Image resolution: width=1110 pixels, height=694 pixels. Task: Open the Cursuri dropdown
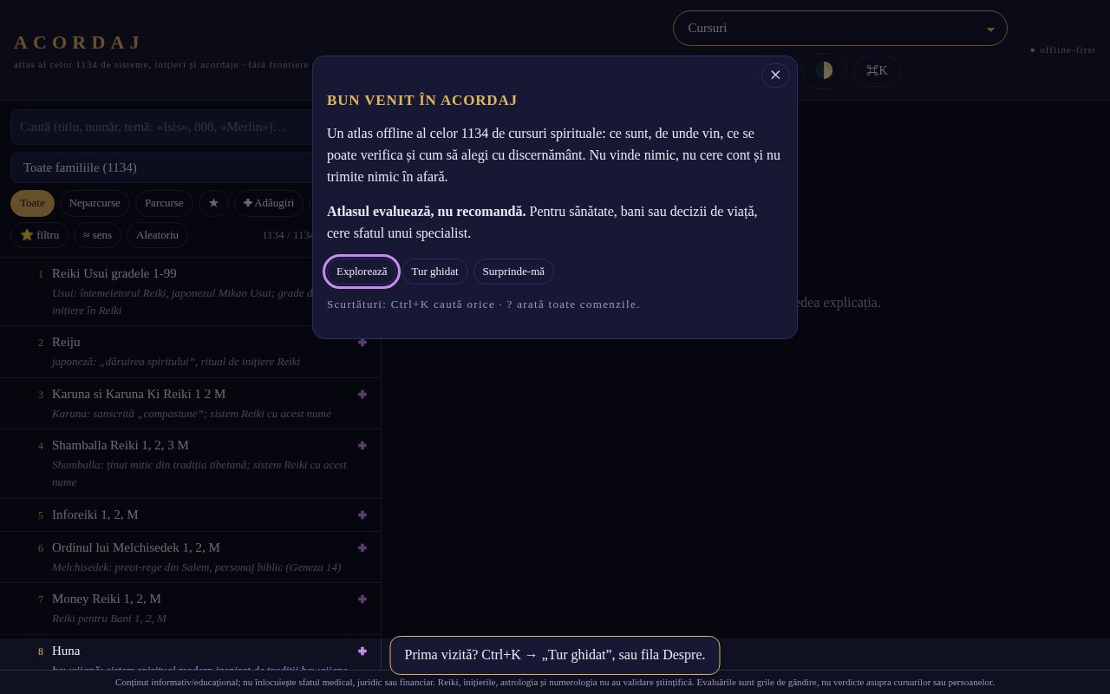[x=839, y=28]
